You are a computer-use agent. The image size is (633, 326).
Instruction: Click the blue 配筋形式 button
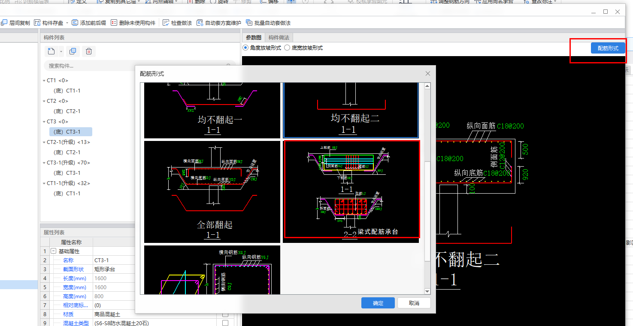(x=608, y=48)
